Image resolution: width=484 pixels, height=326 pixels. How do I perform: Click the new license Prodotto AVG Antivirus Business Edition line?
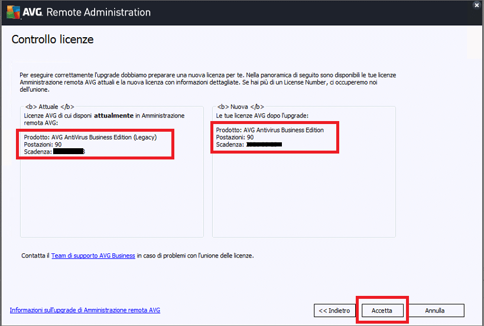pyautogui.click(x=270, y=130)
